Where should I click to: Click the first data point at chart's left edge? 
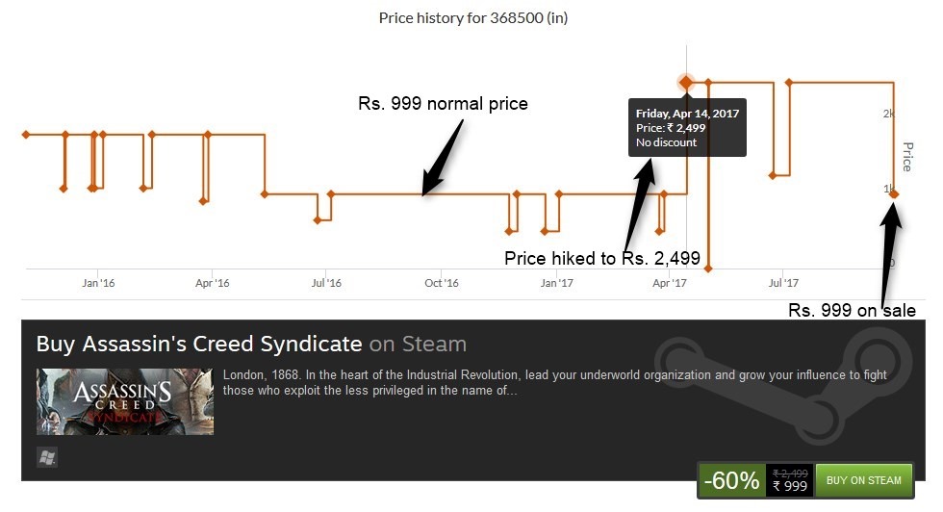(26, 134)
